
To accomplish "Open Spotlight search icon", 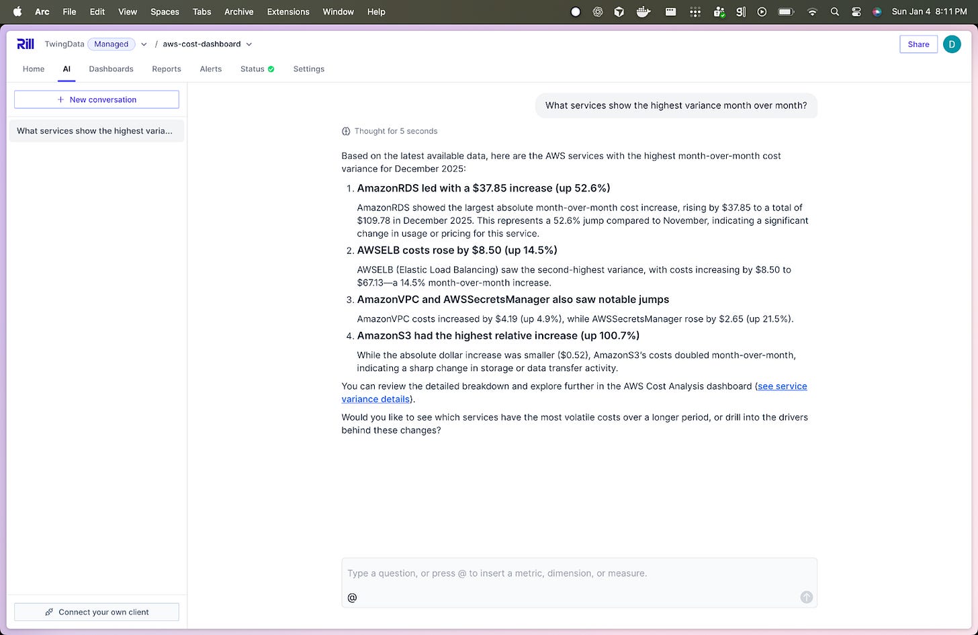I will (x=834, y=11).
